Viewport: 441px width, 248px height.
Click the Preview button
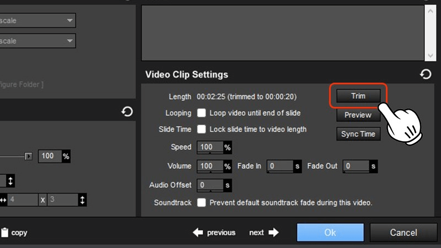(358, 115)
